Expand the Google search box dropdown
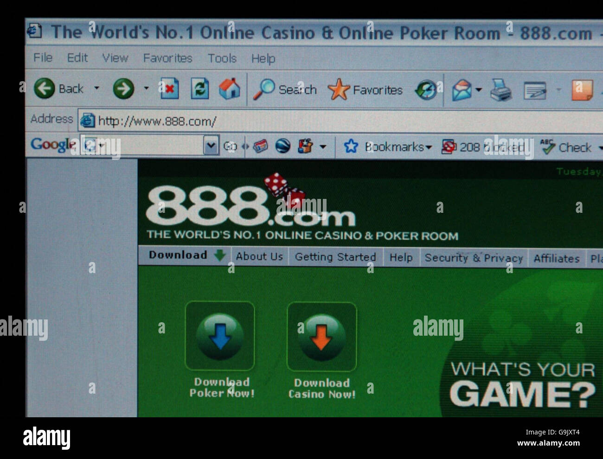Screen dimensions: 603x459 [211, 146]
